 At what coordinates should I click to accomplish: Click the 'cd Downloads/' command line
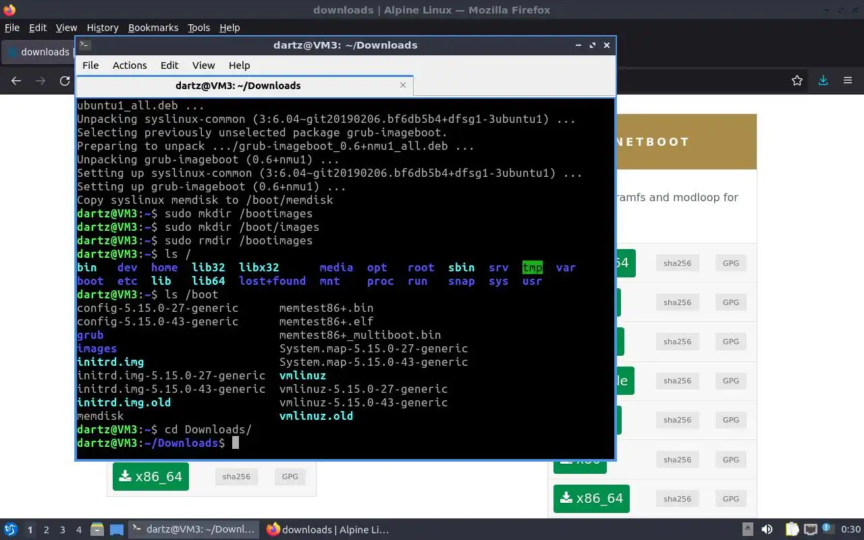tap(209, 429)
